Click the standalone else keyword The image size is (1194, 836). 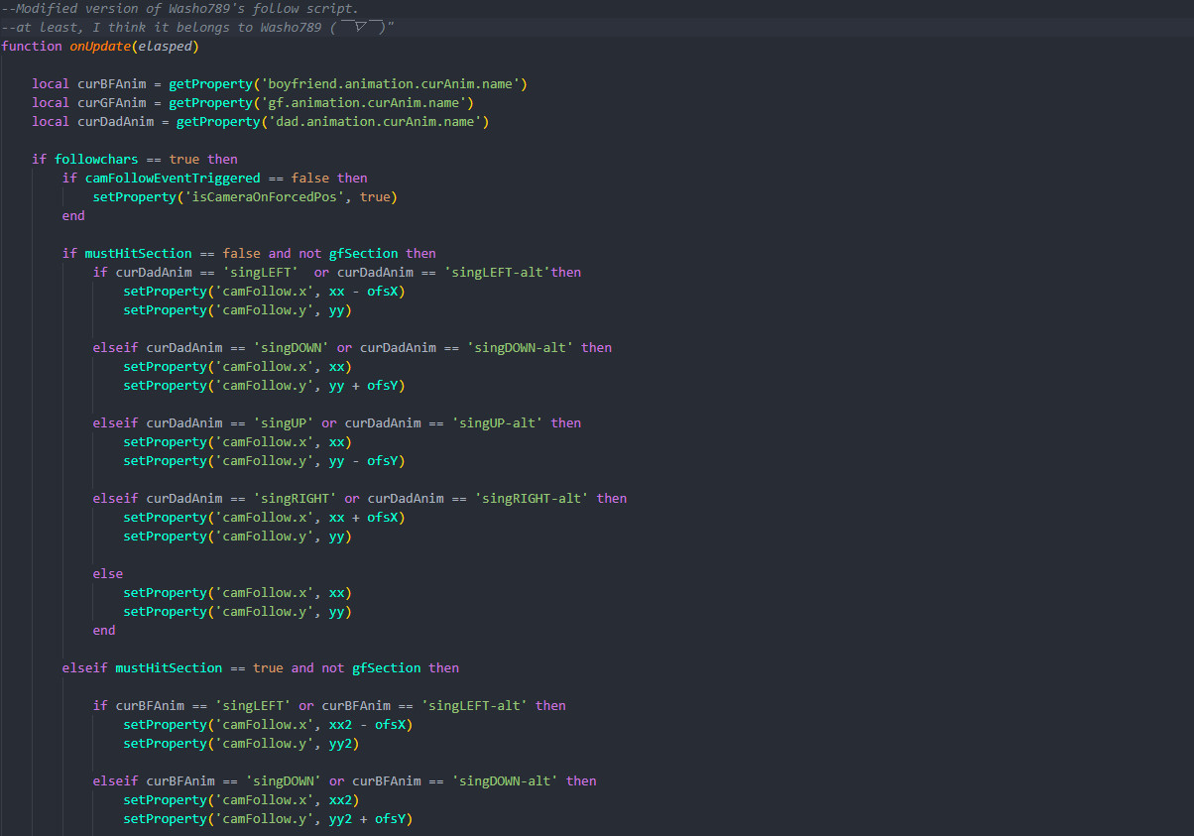108,574
